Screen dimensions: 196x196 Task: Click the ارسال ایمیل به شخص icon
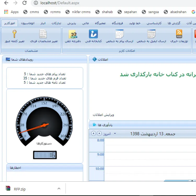(x=151, y=34)
